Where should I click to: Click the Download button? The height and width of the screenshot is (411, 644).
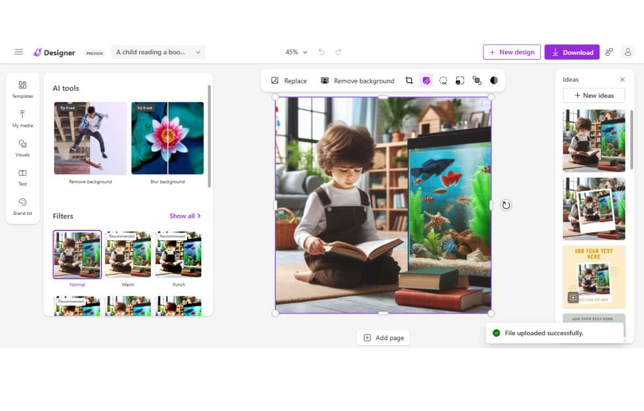point(572,52)
